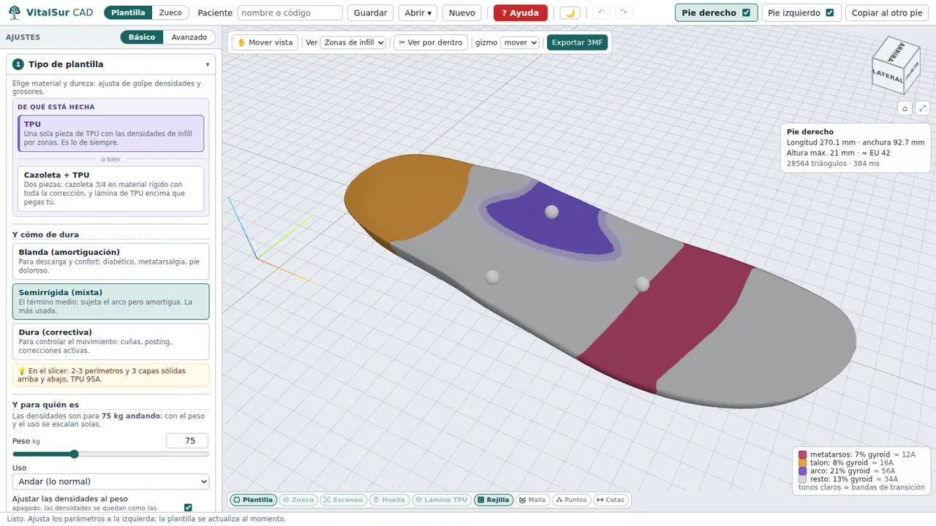
Task: Click the Guardar button
Action: pos(371,12)
